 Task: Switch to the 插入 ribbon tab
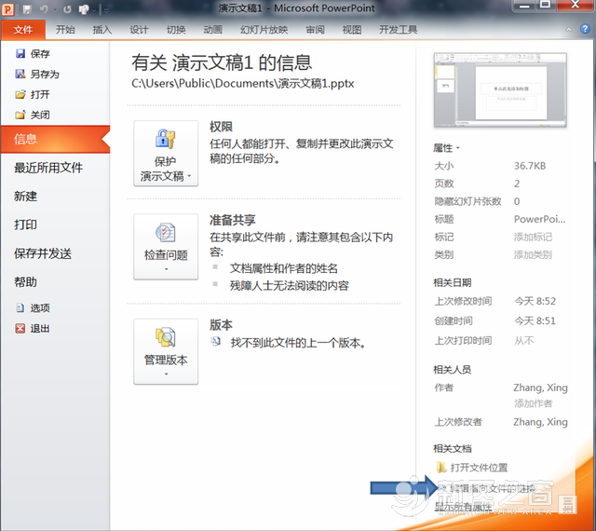(x=102, y=30)
